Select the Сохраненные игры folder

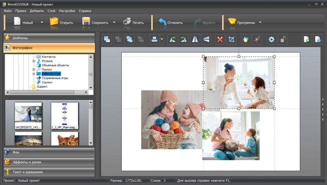55,78
